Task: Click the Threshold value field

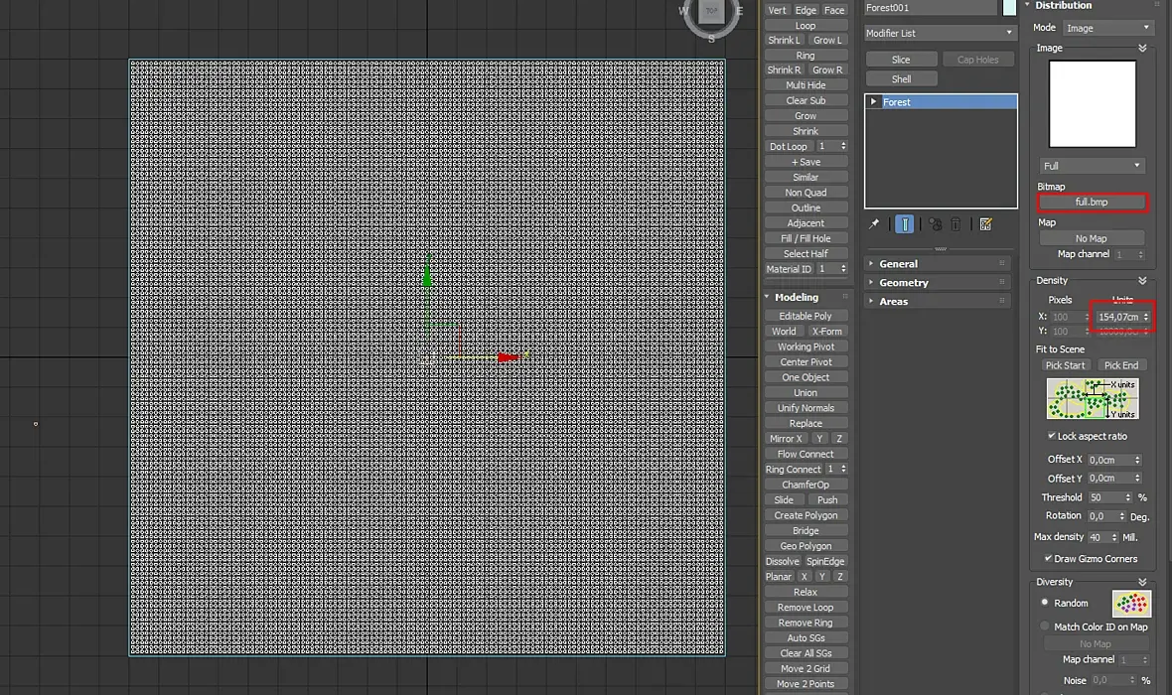Action: (1106, 497)
